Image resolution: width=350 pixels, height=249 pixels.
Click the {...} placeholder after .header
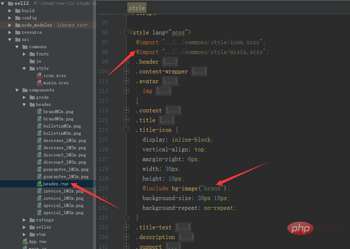(x=170, y=62)
